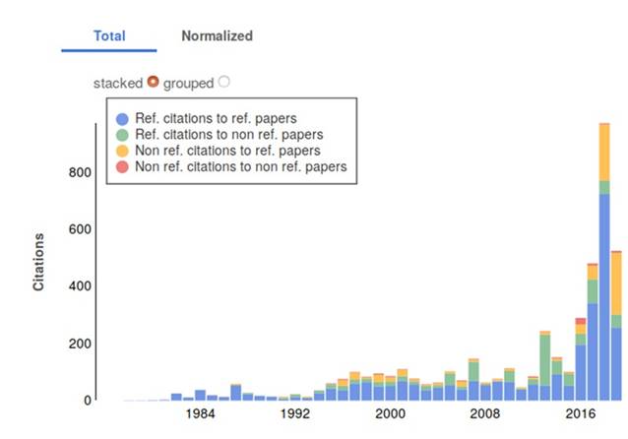Toggle 'Ref. citations to non ref. papers' label
Viewport: 628px width, 439px height.
[229, 135]
